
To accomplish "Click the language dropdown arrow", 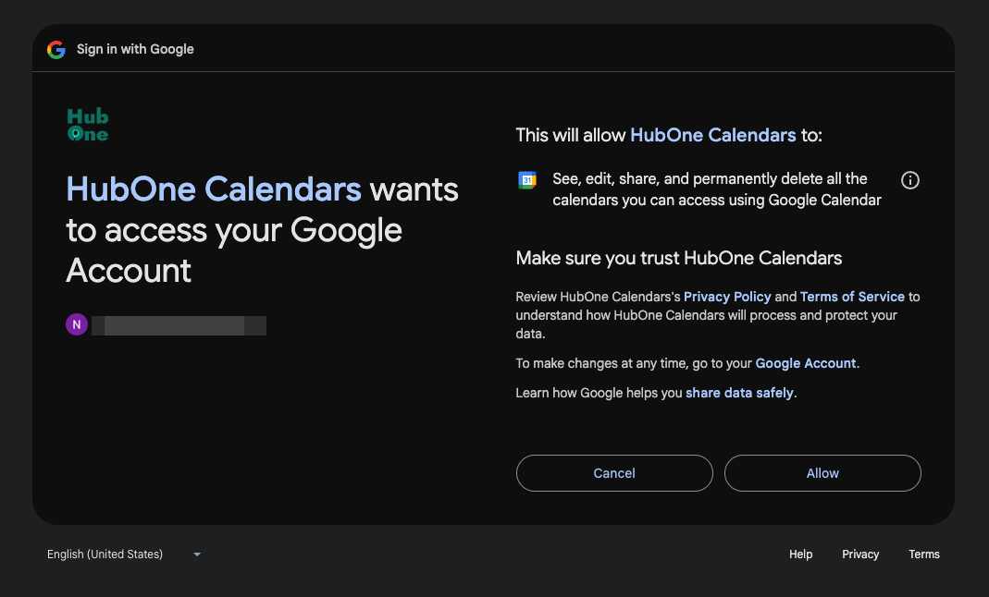I will point(197,554).
